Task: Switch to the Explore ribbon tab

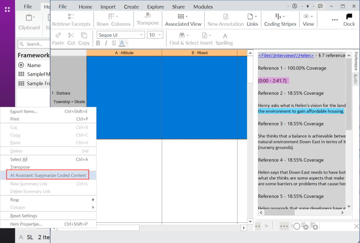Action: tap(155, 7)
